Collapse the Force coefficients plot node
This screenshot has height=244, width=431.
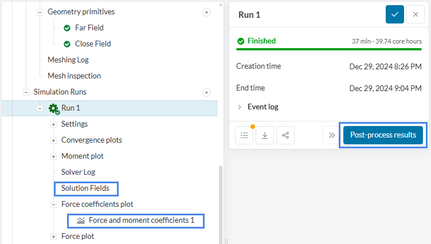point(53,204)
